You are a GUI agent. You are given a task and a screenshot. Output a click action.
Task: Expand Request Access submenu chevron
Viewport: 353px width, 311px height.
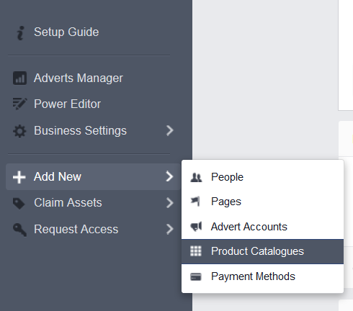pos(170,229)
